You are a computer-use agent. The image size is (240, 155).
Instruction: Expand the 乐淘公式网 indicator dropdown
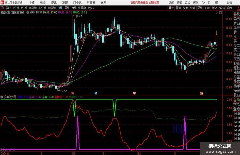tap(2, 97)
